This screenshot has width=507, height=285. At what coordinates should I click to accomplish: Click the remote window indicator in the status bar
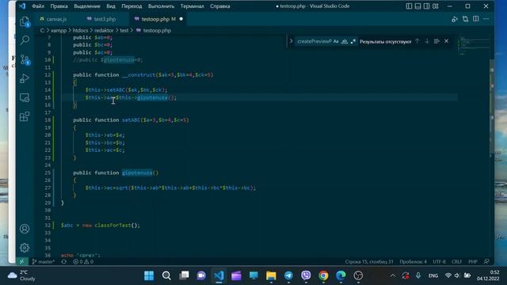coord(22,262)
